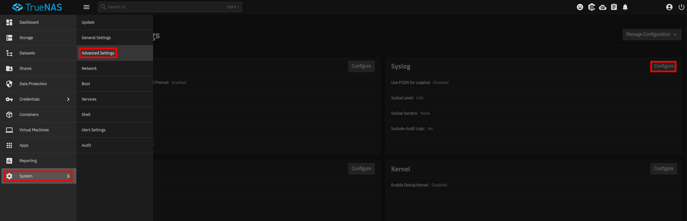The image size is (687, 221).
Task: Open the Shell submenu item
Action: point(115,115)
